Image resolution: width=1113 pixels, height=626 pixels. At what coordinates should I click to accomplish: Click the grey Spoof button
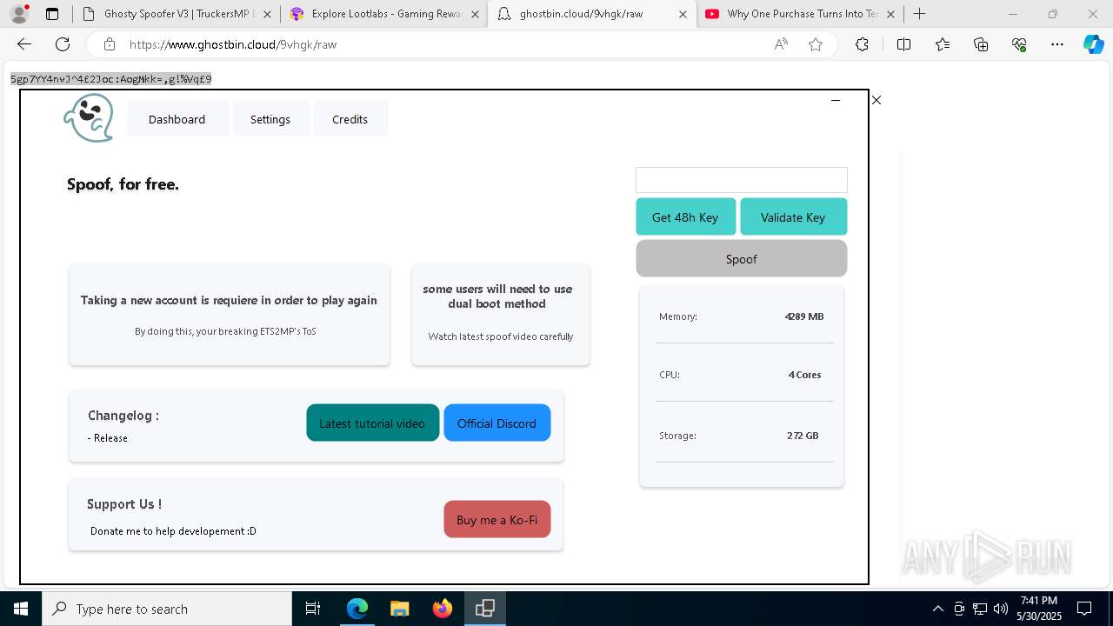pos(741,258)
